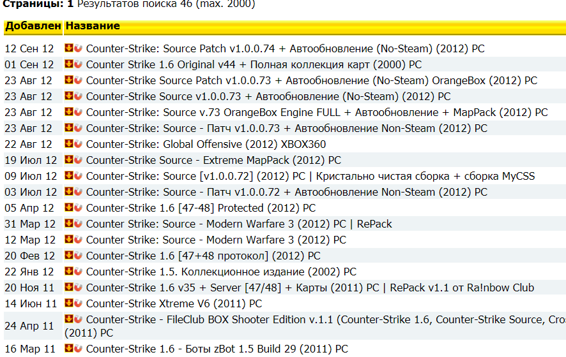
Task: Click download icon for Modern Warfare 3 RePack row
Action: (69, 224)
